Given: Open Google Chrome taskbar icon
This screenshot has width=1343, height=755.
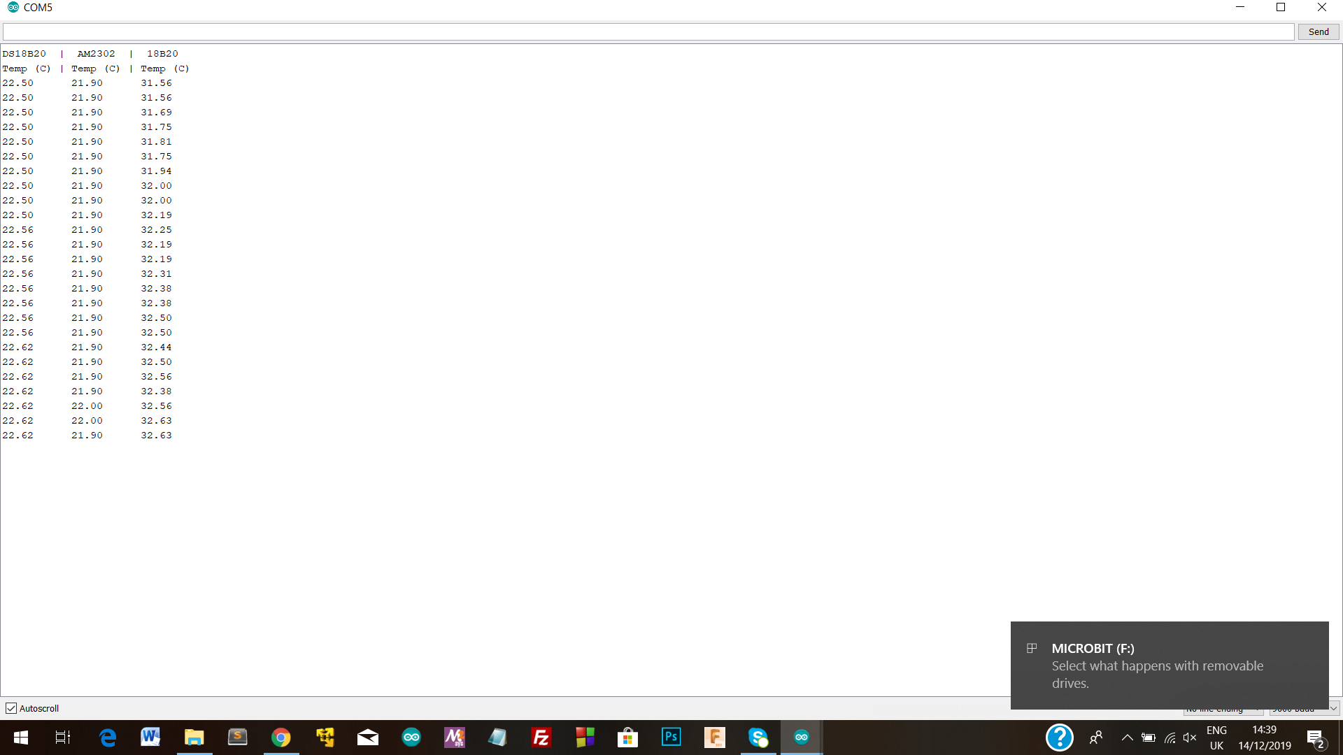Looking at the screenshot, I should point(281,738).
